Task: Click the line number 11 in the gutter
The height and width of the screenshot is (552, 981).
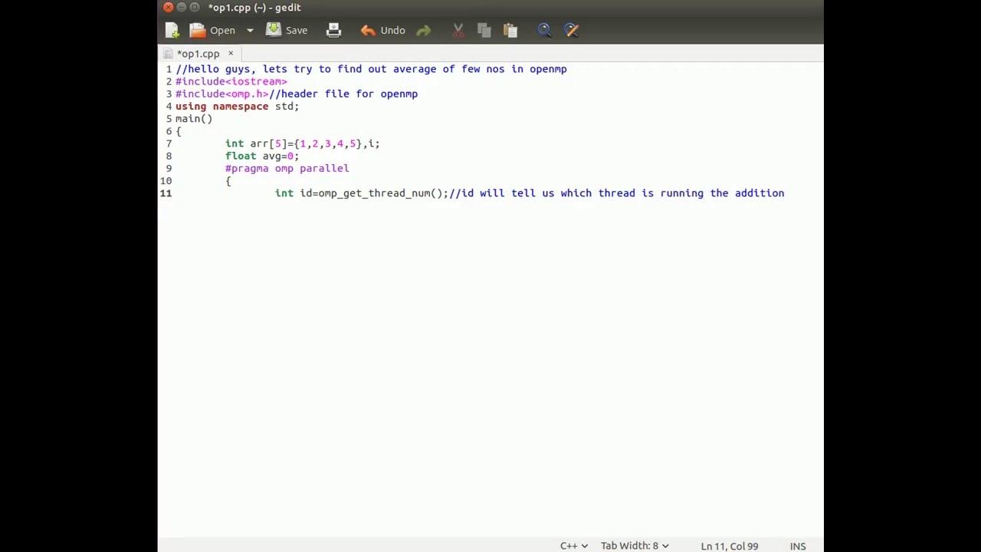Action: (166, 193)
